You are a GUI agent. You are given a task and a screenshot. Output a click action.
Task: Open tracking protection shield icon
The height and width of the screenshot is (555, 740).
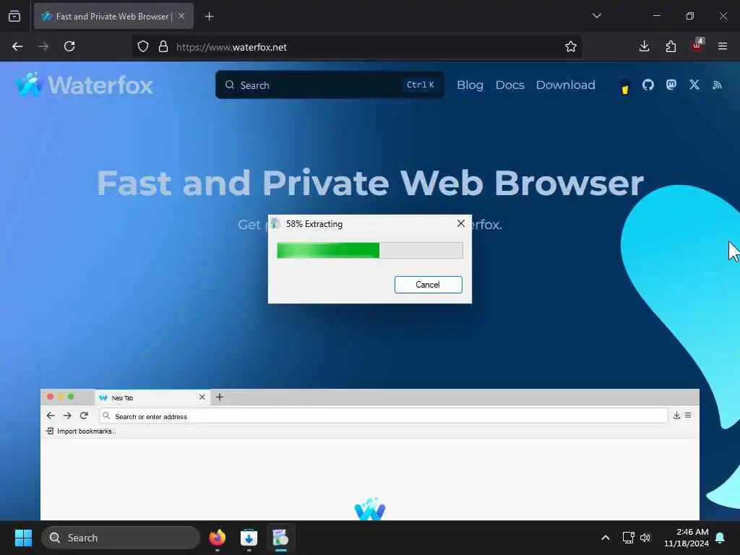coord(143,46)
